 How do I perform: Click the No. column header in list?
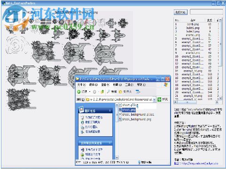pos(177,20)
